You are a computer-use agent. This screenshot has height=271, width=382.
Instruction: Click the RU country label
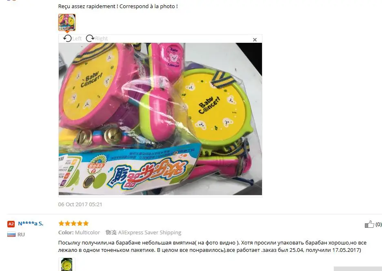click(x=21, y=234)
